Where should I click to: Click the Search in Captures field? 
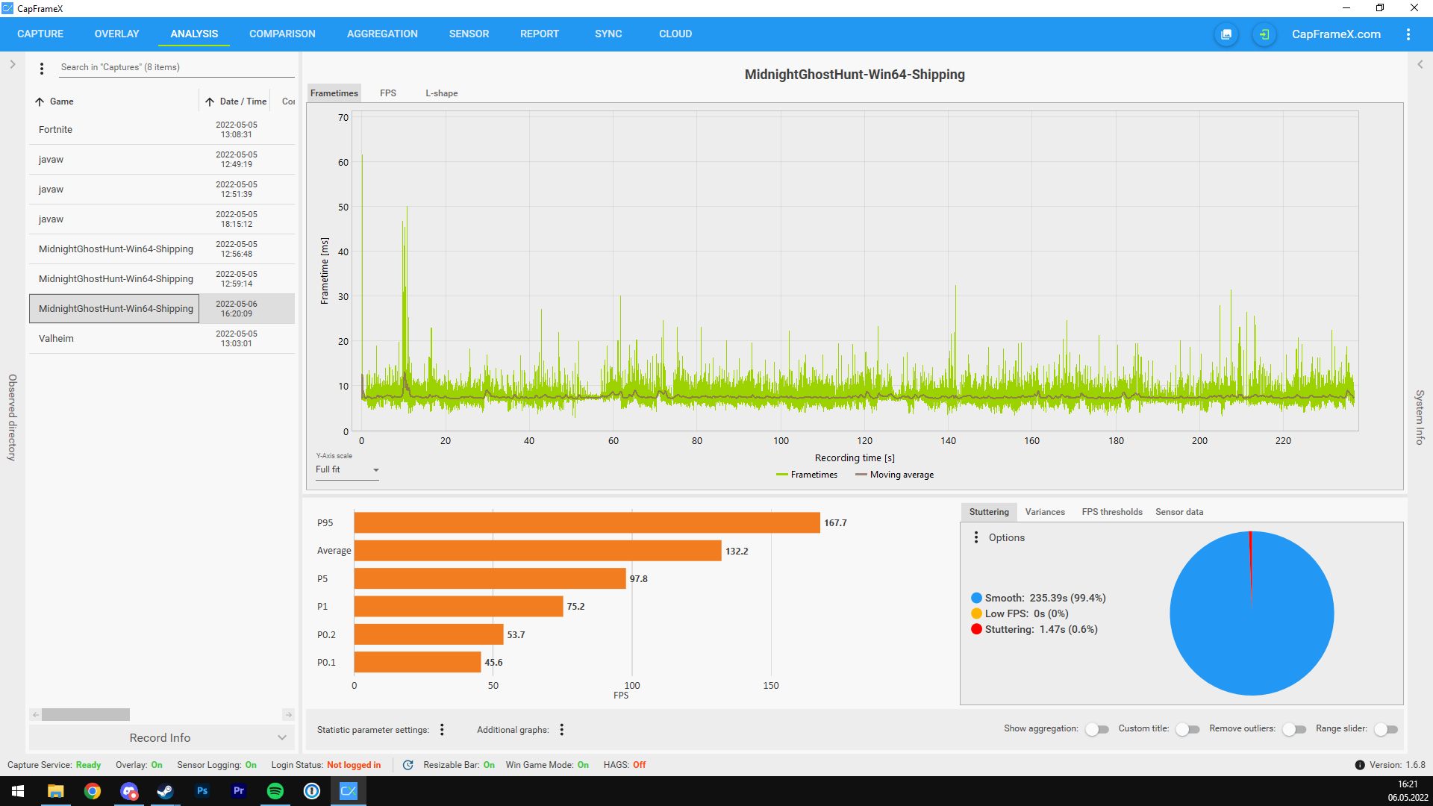pos(175,67)
